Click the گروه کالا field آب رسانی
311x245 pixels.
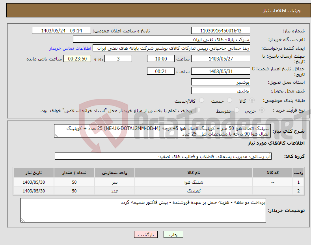[163, 156]
